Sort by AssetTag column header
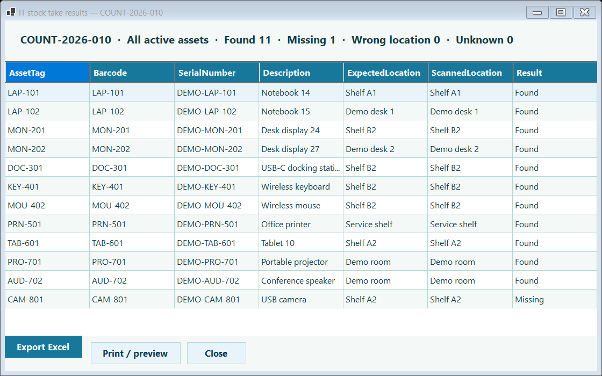Image resolution: width=602 pixels, height=376 pixels. tap(48, 73)
